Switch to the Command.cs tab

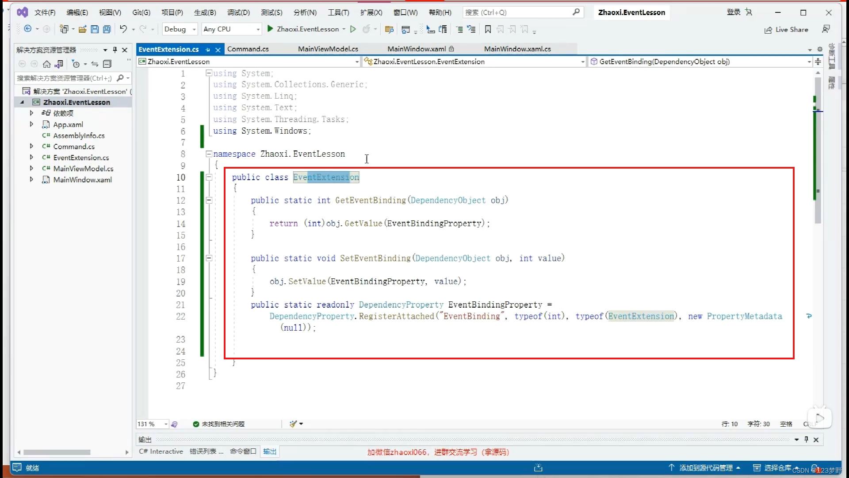(248, 49)
